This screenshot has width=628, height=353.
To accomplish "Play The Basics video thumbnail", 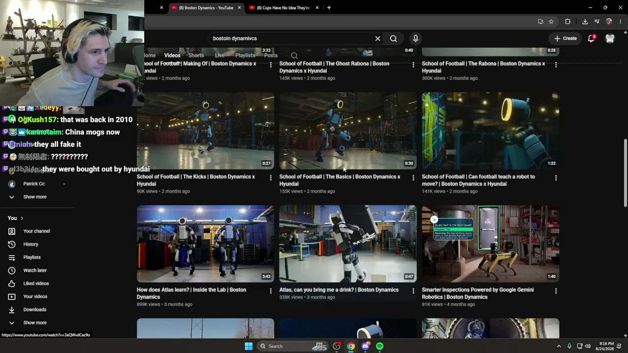I will [x=348, y=131].
